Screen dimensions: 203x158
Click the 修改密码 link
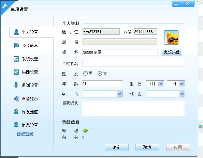25,134
